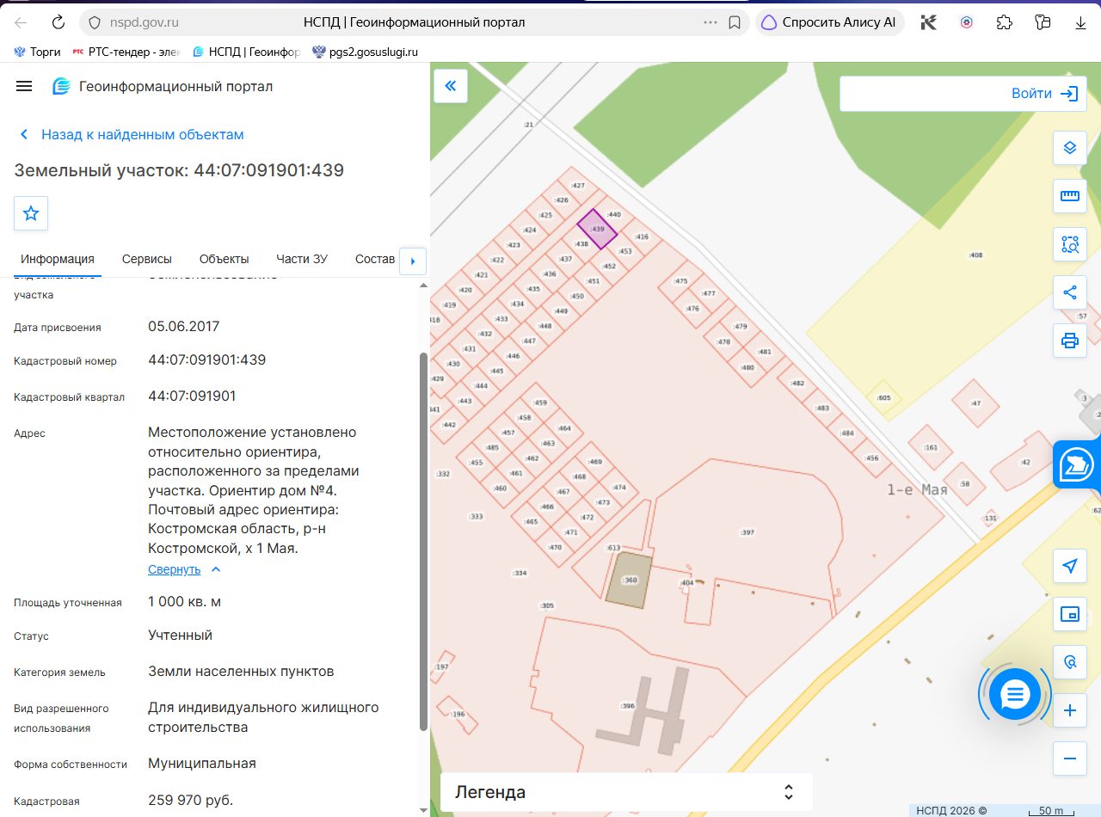Image resolution: width=1101 pixels, height=817 pixels.
Task: Open the hamburger menu of the portal
Action: [24, 86]
